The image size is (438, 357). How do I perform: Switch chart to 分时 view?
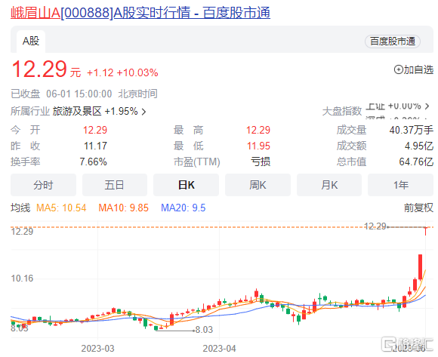click(x=43, y=185)
